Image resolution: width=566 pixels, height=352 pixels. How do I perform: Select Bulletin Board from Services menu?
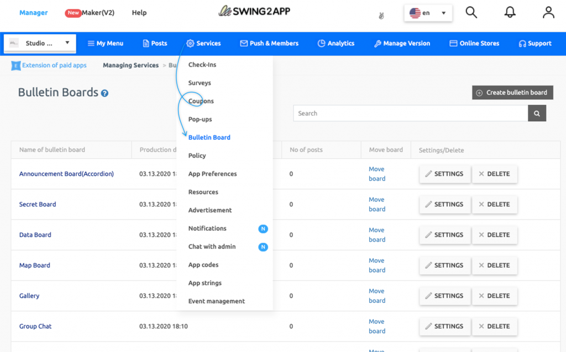tap(209, 137)
